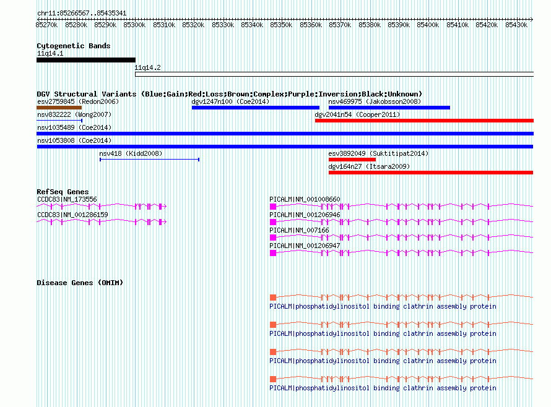Open CCDC83|NM_173556 transcript label
Viewport: 551px width, 407px height.
[x=67, y=199]
